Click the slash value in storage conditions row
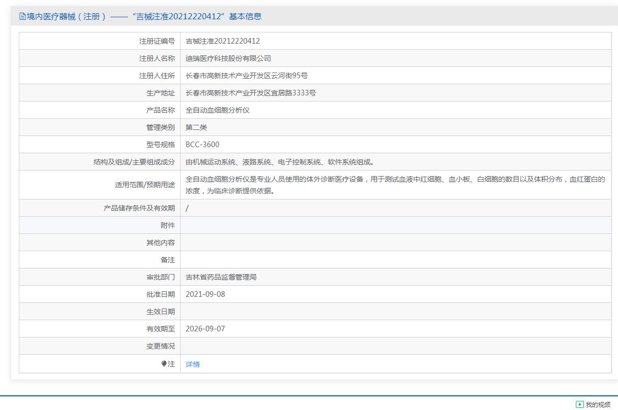The width and height of the screenshot is (618, 410). point(187,208)
